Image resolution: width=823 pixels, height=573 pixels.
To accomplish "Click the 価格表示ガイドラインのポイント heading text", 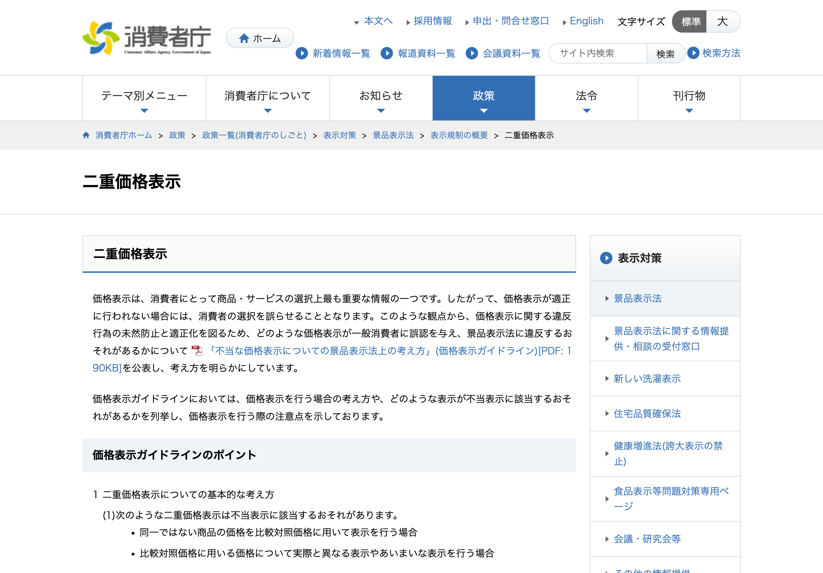I will 174,455.
